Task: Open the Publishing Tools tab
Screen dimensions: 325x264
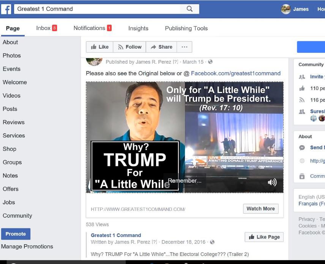Action: coord(186,28)
